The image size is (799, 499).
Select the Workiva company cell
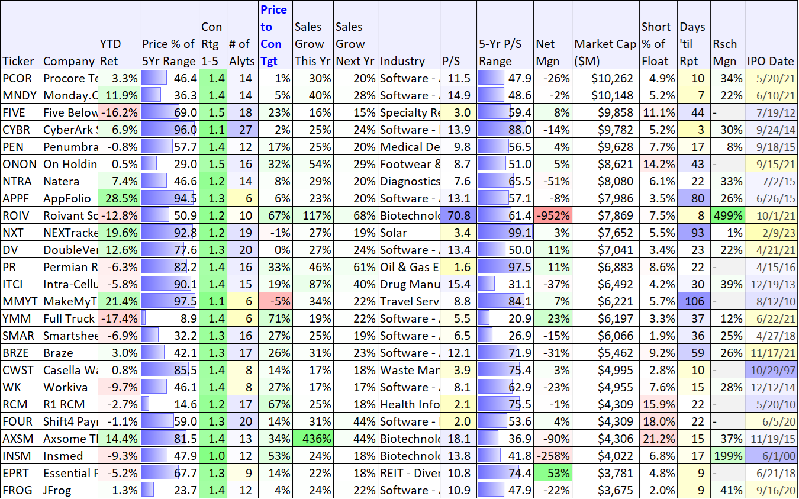click(70, 387)
